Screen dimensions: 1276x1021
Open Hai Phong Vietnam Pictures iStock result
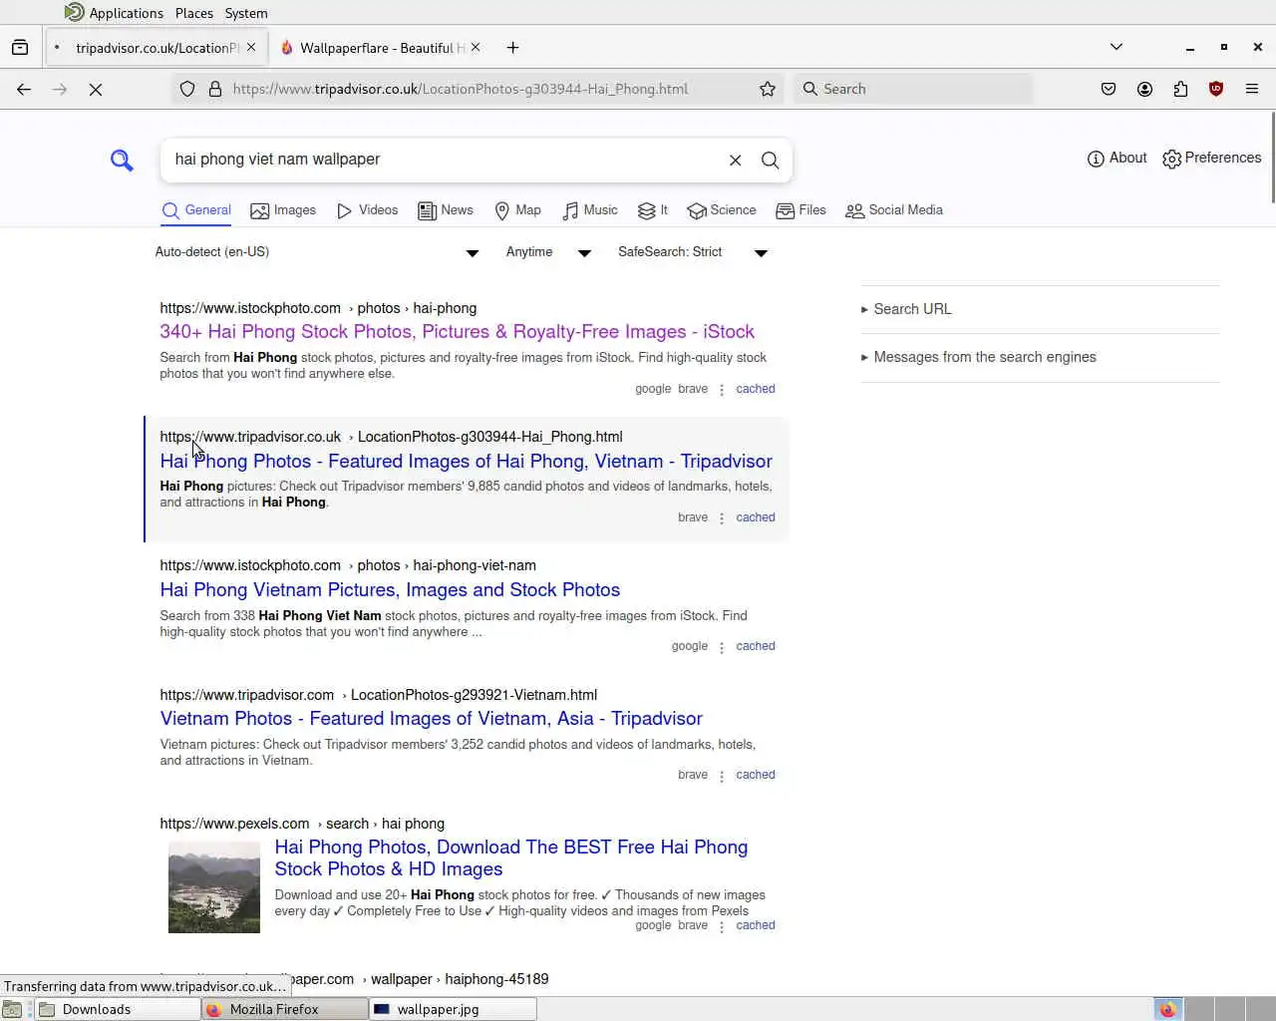pyautogui.click(x=390, y=590)
